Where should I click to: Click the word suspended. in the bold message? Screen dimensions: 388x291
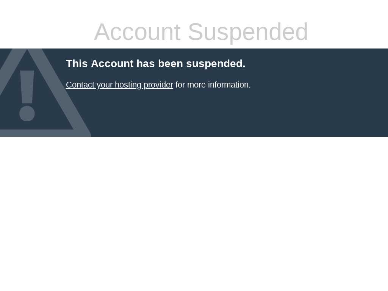pyautogui.click(x=216, y=64)
